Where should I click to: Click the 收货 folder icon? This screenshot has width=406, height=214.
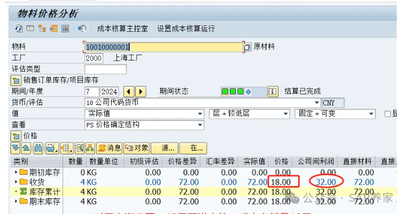click(x=24, y=182)
